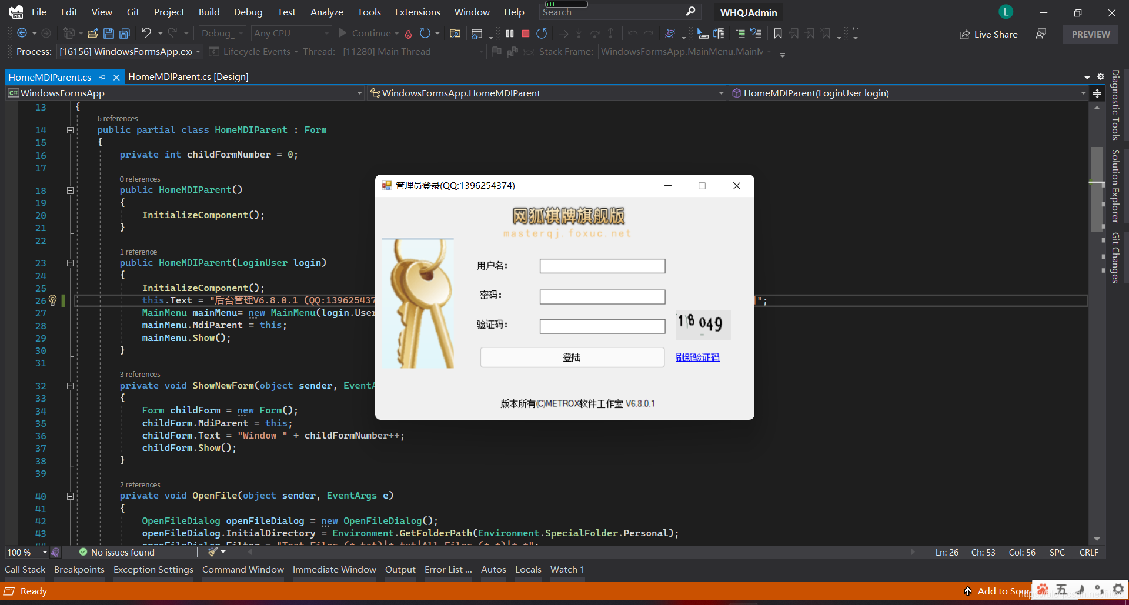Open the File menu

(39, 12)
